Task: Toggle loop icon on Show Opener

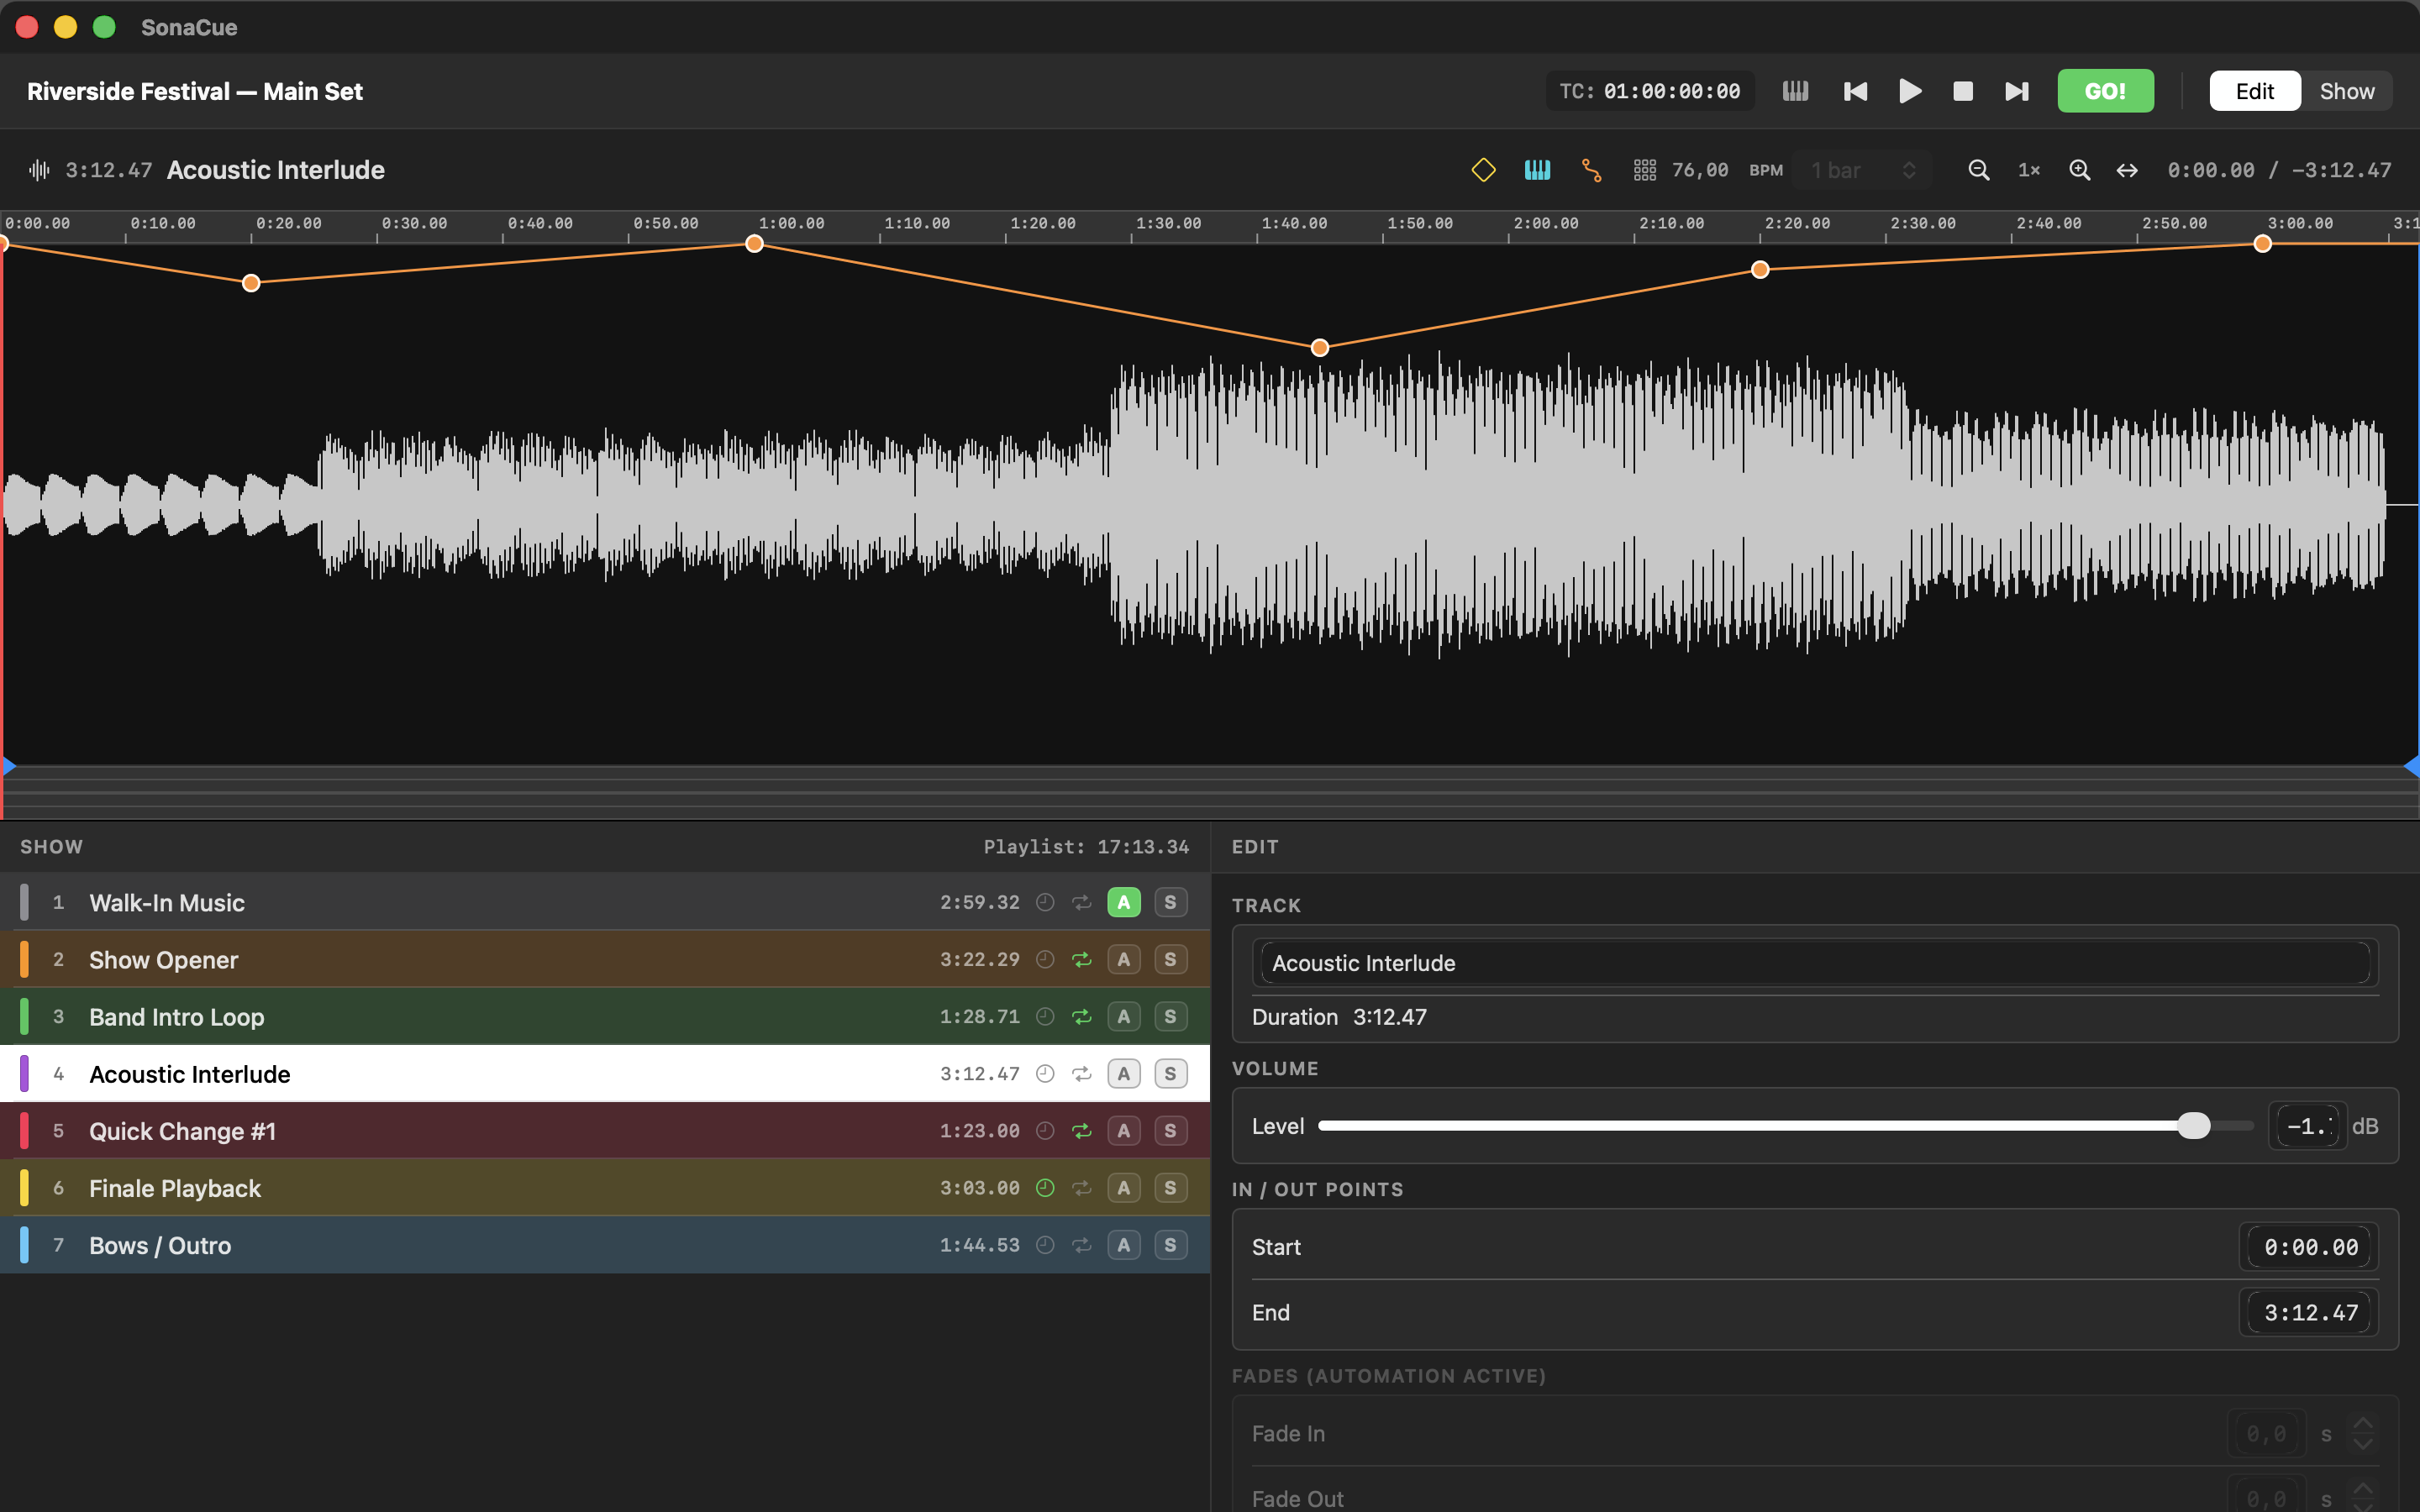Action: tap(1081, 959)
